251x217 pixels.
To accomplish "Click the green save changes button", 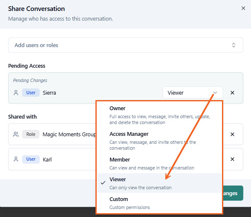I will tap(233, 193).
